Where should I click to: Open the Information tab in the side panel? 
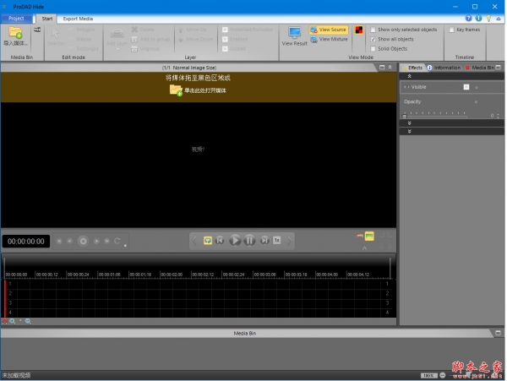coord(444,67)
